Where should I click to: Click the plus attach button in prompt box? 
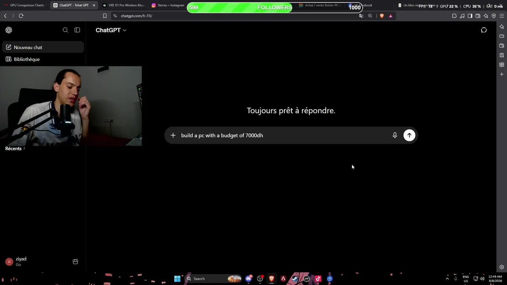173,135
